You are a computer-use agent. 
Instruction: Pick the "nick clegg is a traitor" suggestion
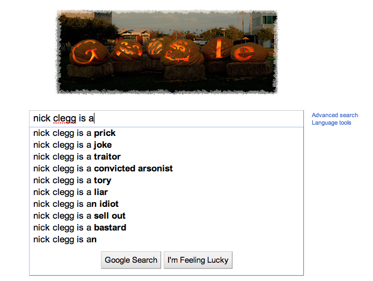77,157
